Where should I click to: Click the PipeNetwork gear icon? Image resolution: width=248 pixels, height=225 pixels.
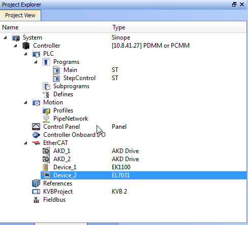(46, 119)
